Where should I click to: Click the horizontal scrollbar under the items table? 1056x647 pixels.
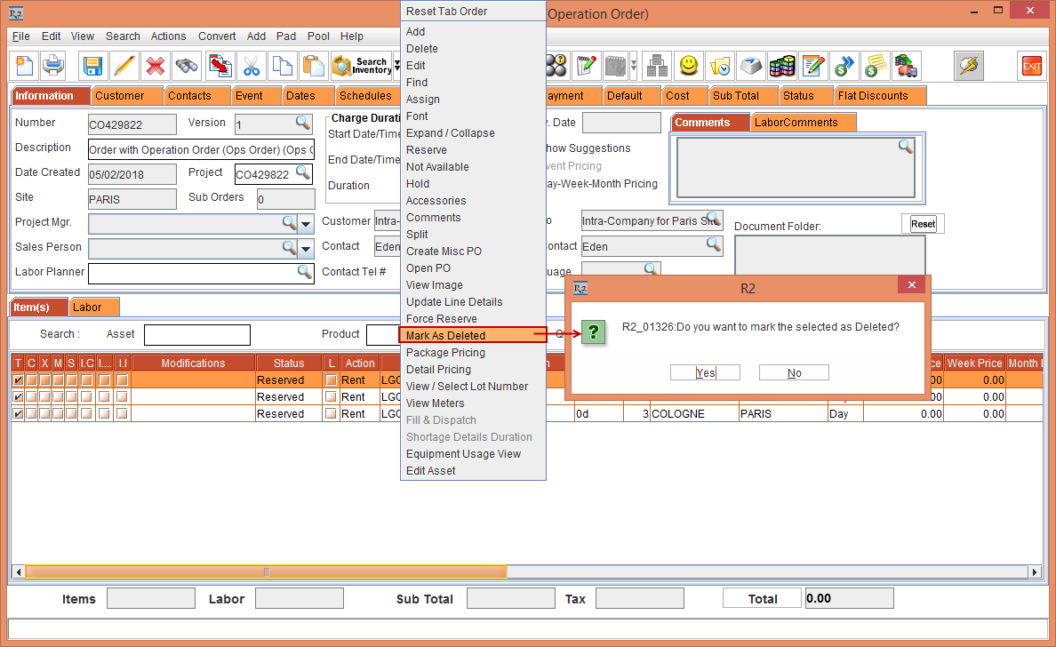265,571
